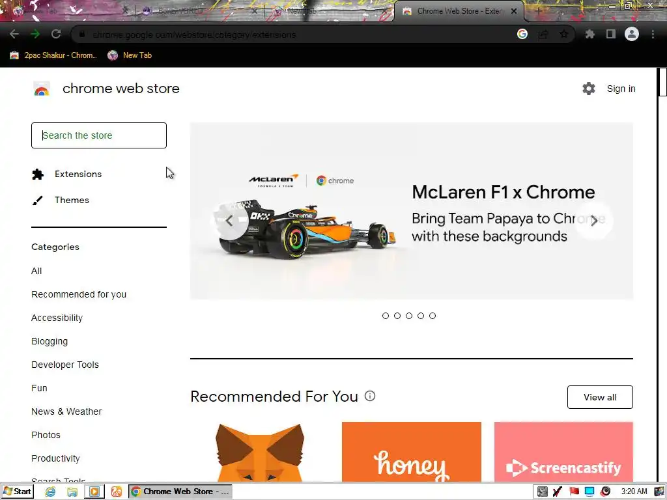Image resolution: width=667 pixels, height=500 pixels.
Task: Open the Chrome three-dot menu
Action: [653, 34]
